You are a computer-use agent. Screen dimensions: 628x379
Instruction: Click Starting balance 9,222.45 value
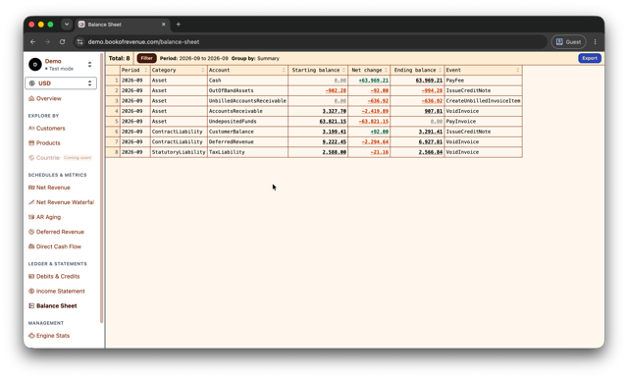pos(334,141)
